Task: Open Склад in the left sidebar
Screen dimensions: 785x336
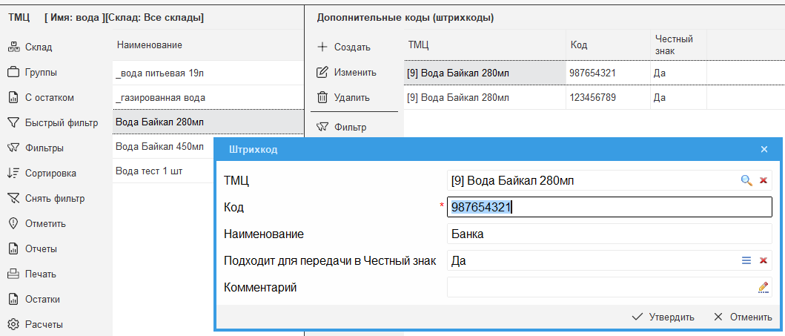Action: click(39, 47)
